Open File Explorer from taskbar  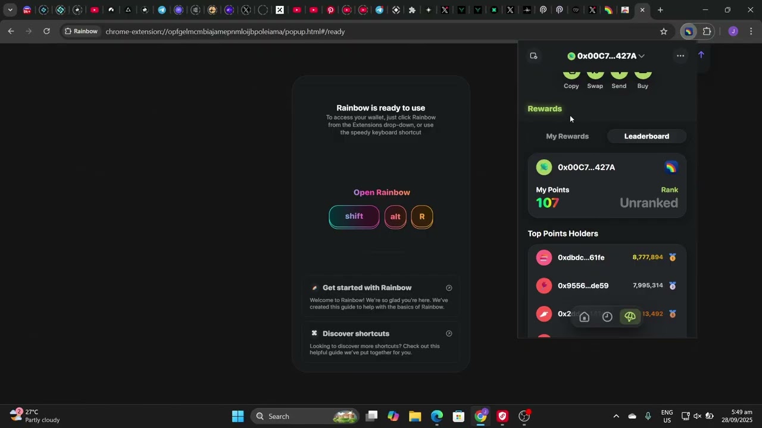(x=415, y=416)
